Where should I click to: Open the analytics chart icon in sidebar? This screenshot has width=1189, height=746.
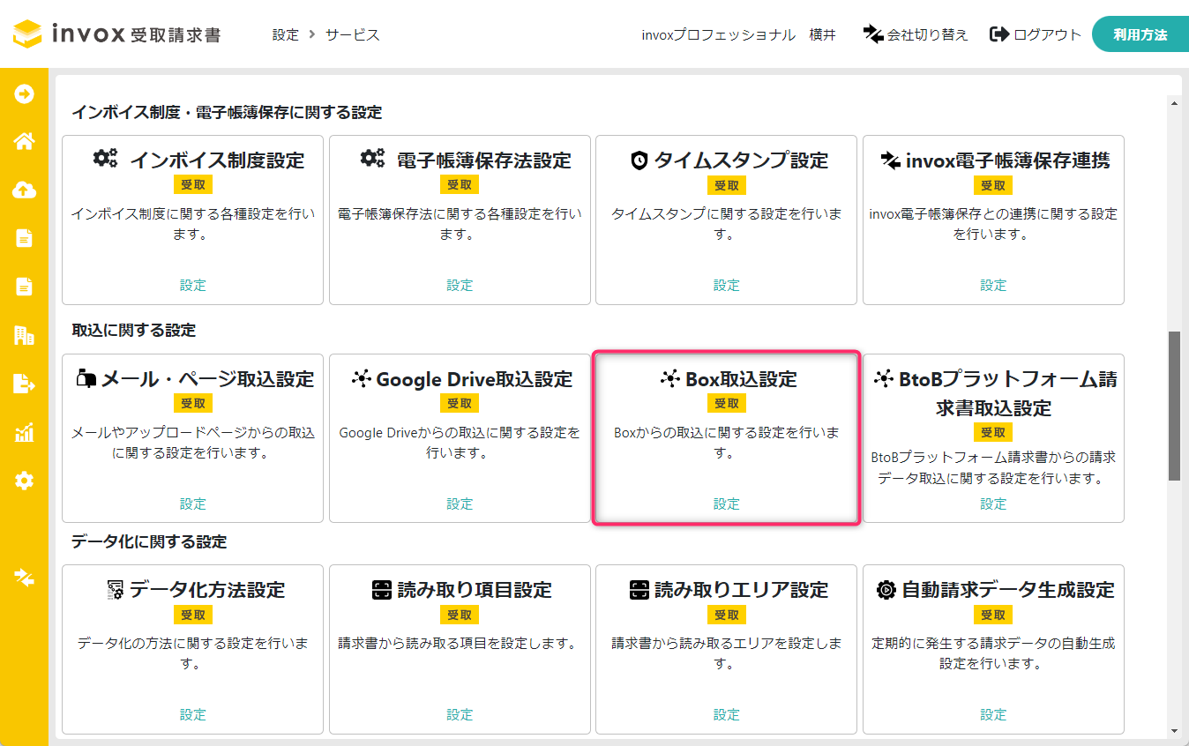(24, 433)
